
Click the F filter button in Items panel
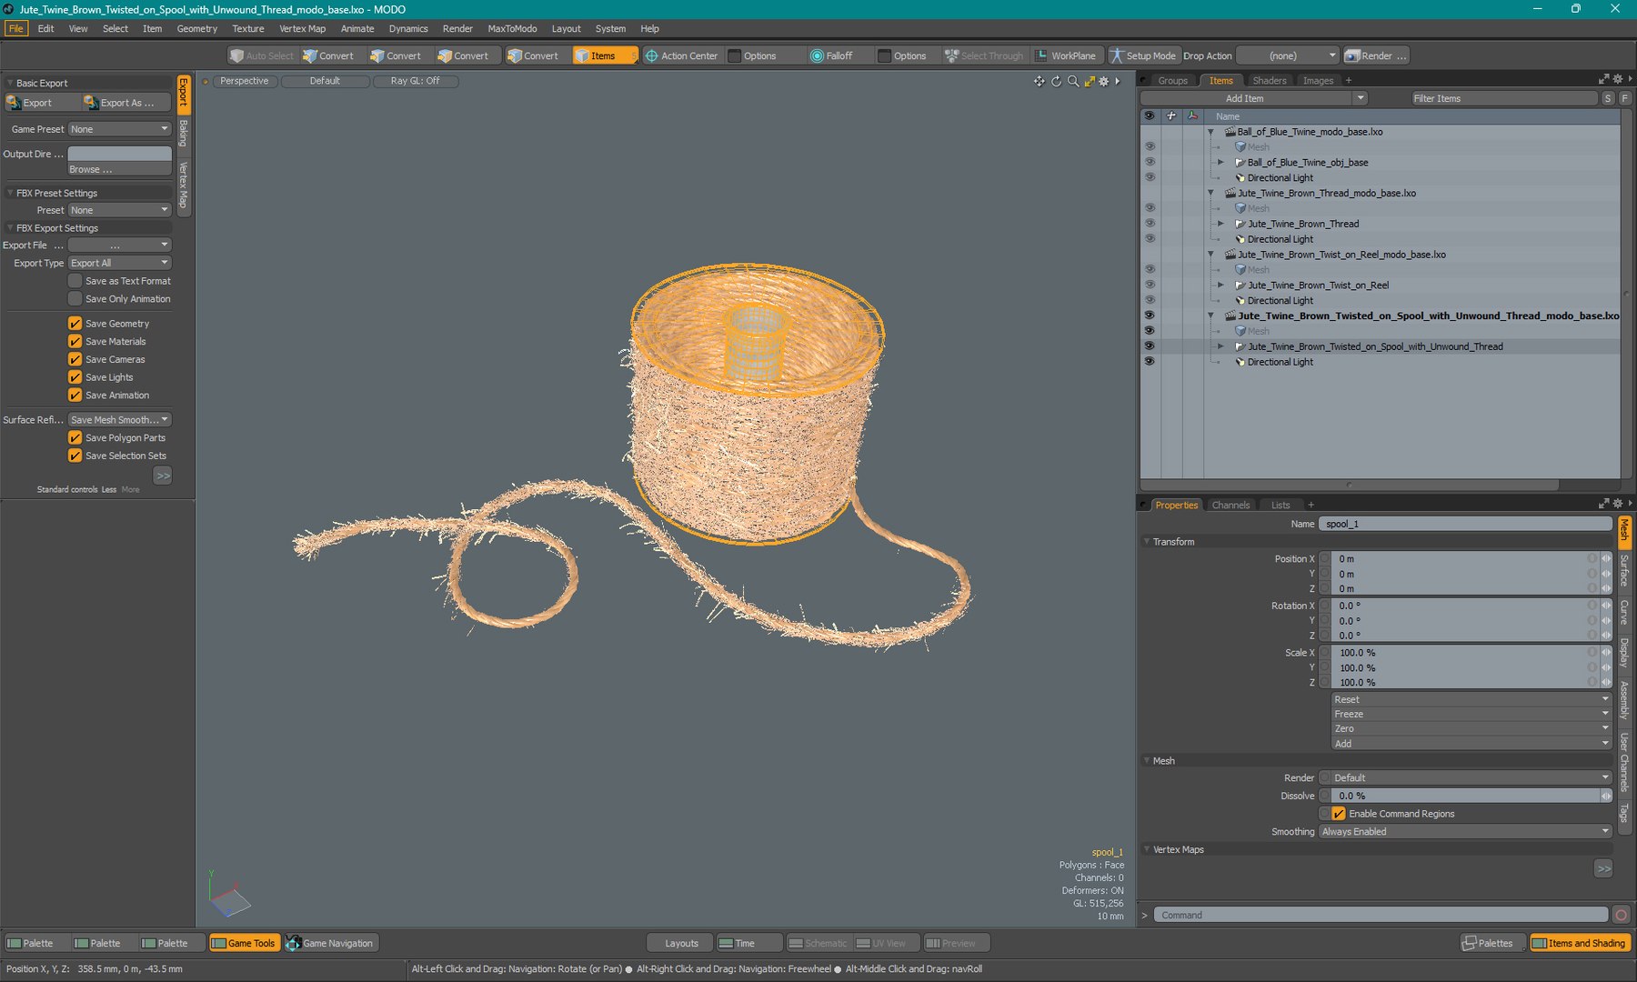(1624, 98)
